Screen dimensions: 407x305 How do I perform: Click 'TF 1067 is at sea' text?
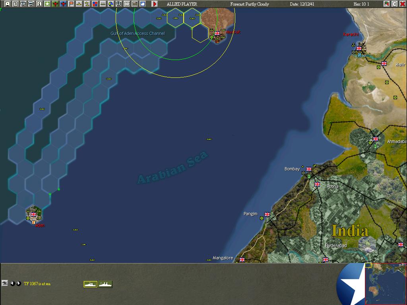coord(37,284)
